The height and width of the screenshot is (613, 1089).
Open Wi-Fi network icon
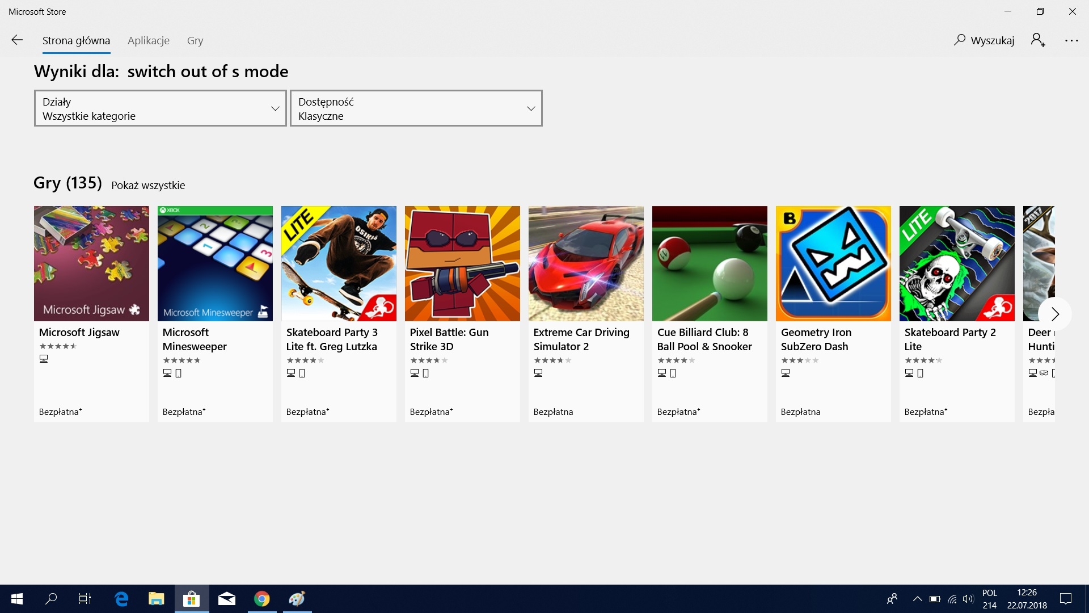click(952, 599)
